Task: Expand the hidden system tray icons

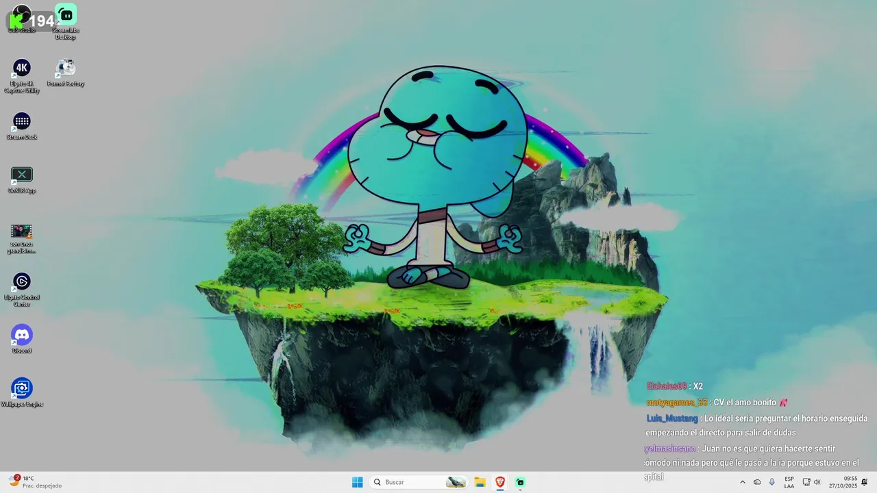Action: [x=742, y=482]
